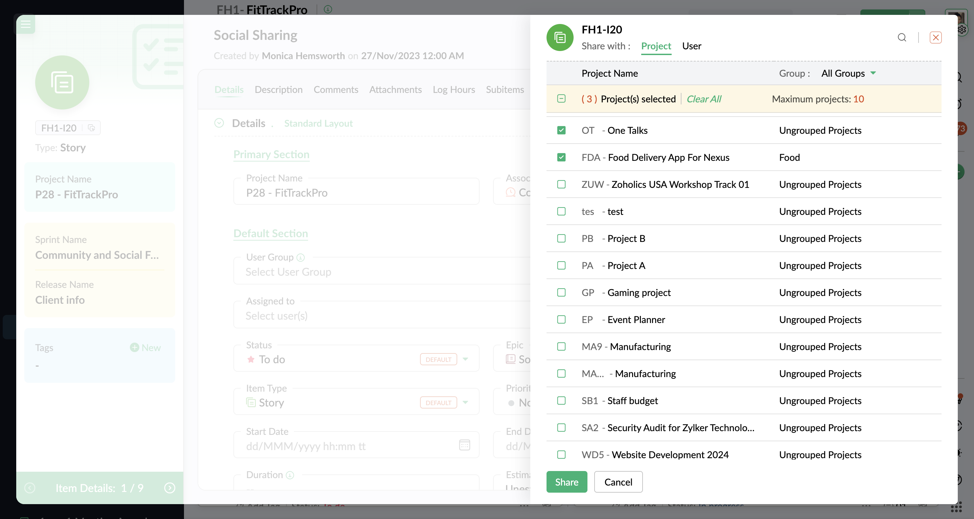Click Clear All selected projects
Screen dimensions: 974x519
click(704, 99)
